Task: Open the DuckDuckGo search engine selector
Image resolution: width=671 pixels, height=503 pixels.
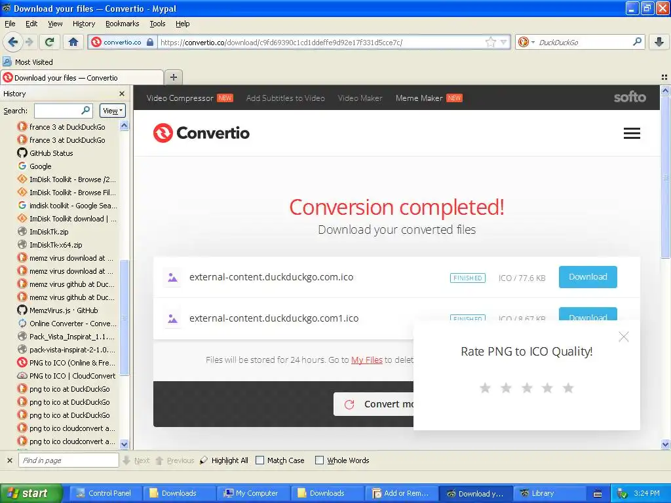Action: (x=526, y=42)
